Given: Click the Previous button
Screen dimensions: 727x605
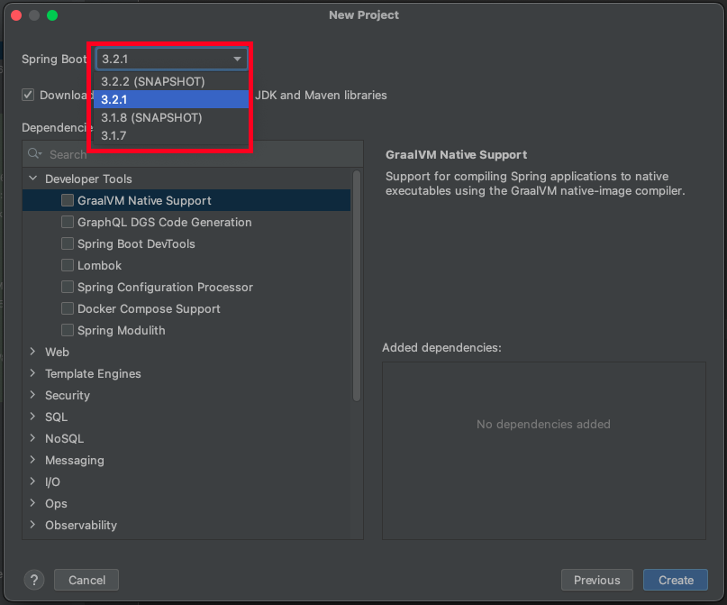Looking at the screenshot, I should [596, 580].
